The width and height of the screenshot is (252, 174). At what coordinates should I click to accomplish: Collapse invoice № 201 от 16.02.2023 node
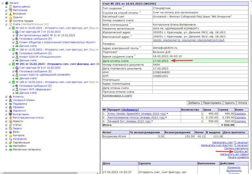pyautogui.click(x=10, y=64)
